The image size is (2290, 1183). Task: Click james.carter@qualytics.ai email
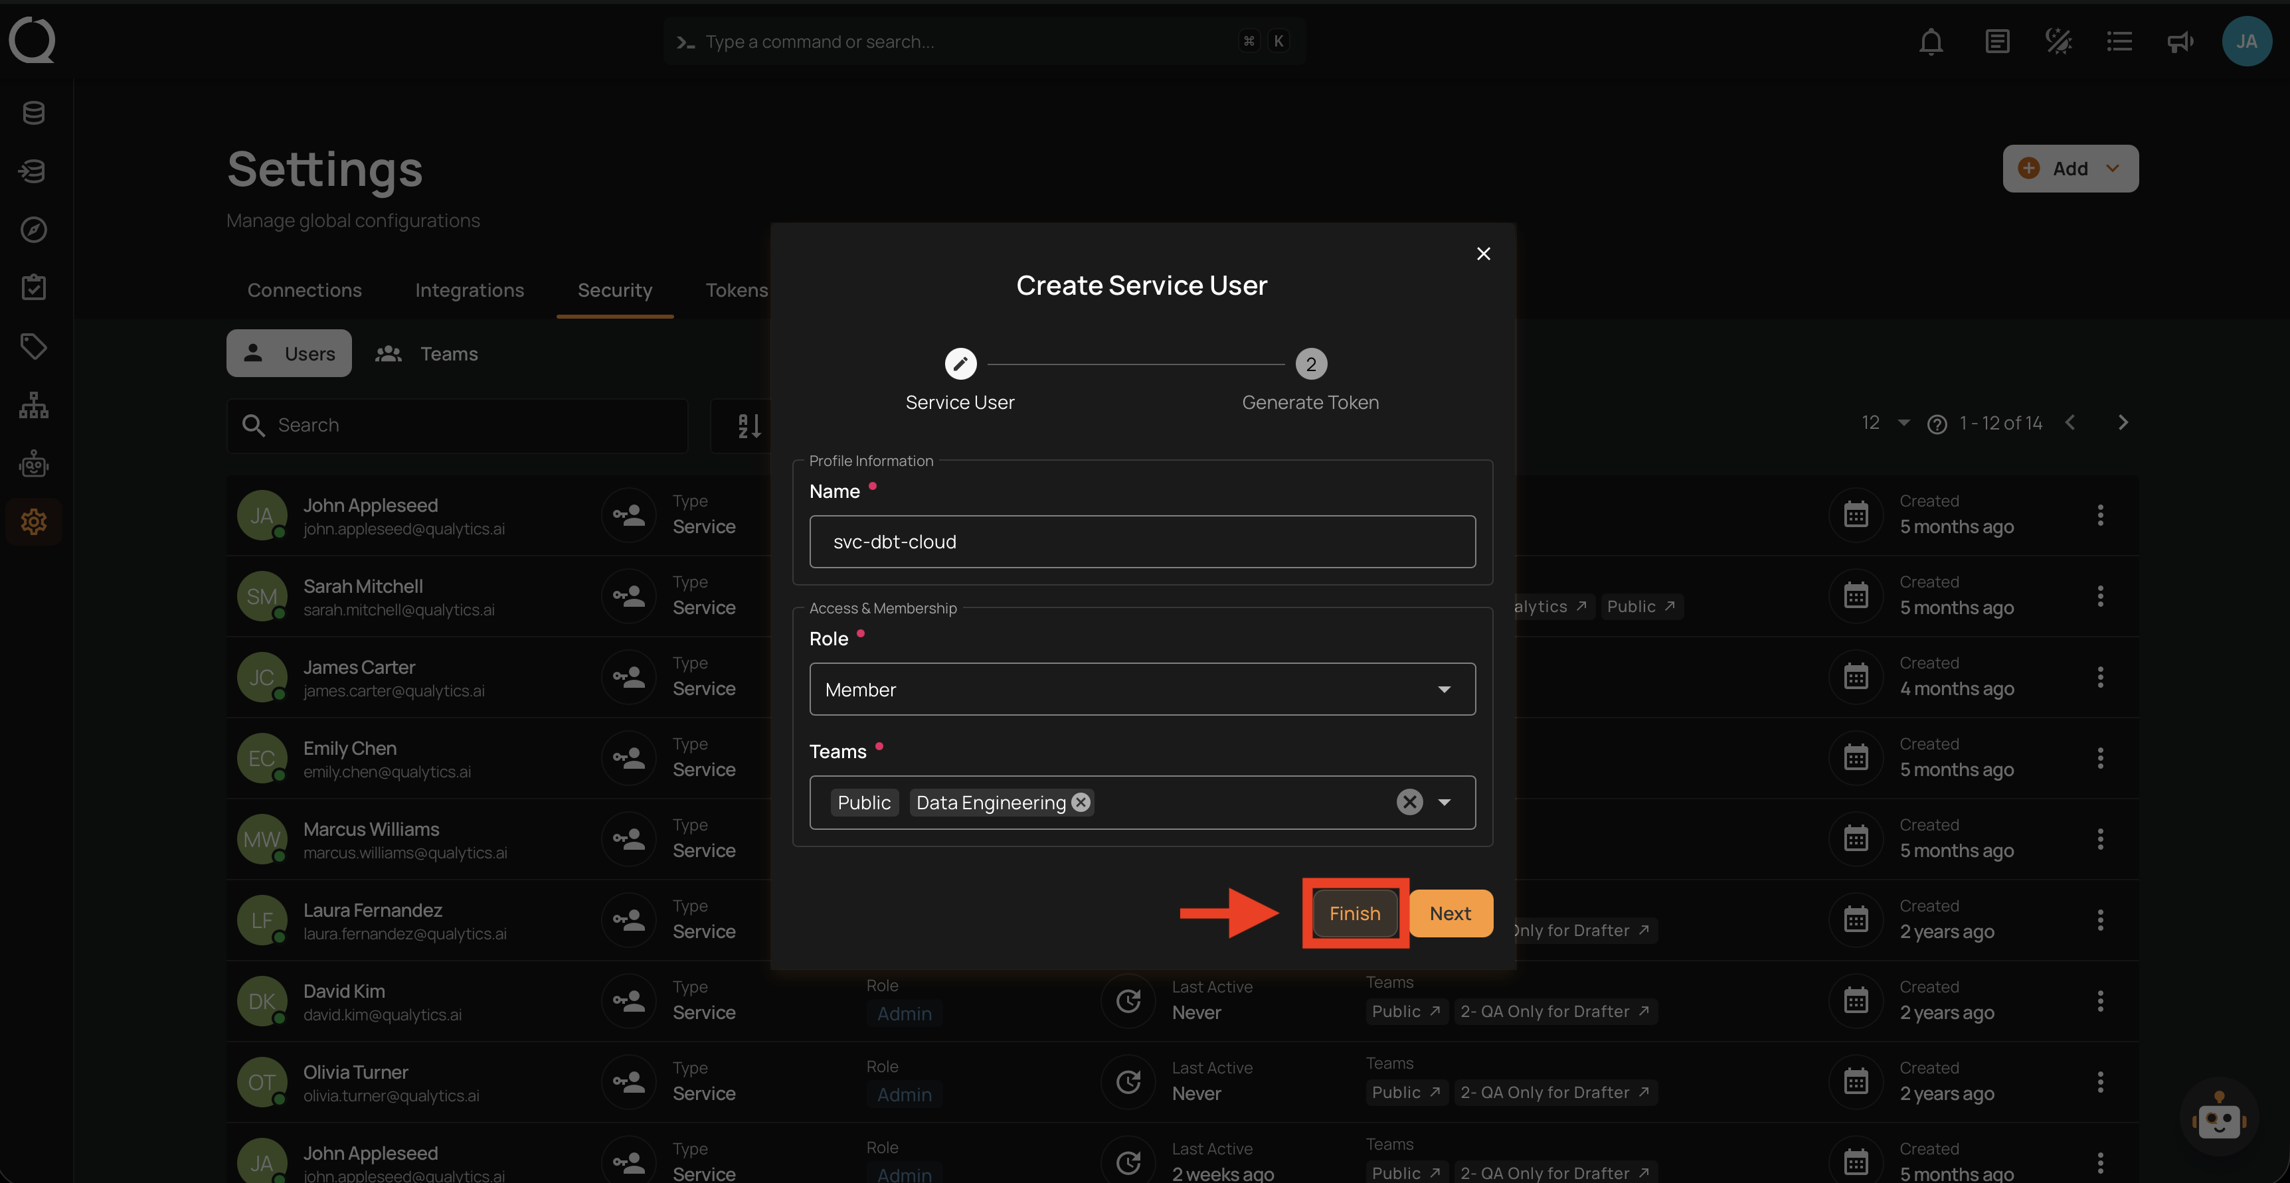click(394, 692)
